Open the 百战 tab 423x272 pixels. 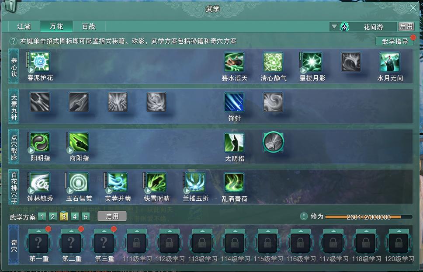pos(89,26)
